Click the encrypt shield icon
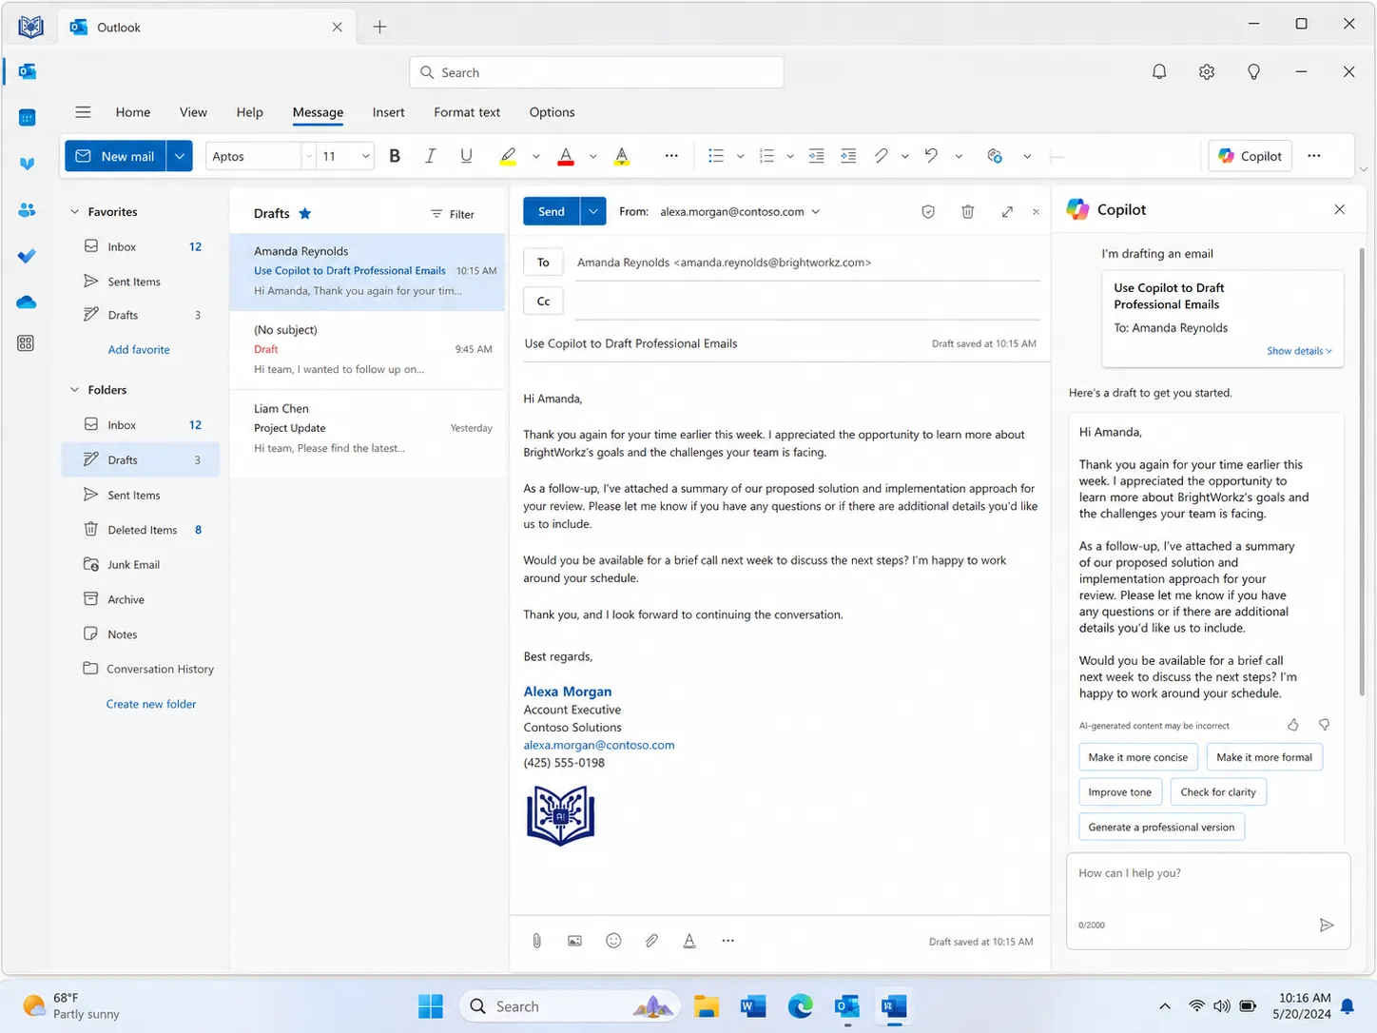1377x1033 pixels. [x=928, y=212]
